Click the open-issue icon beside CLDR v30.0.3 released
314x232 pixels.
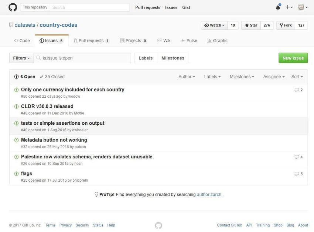16,107
